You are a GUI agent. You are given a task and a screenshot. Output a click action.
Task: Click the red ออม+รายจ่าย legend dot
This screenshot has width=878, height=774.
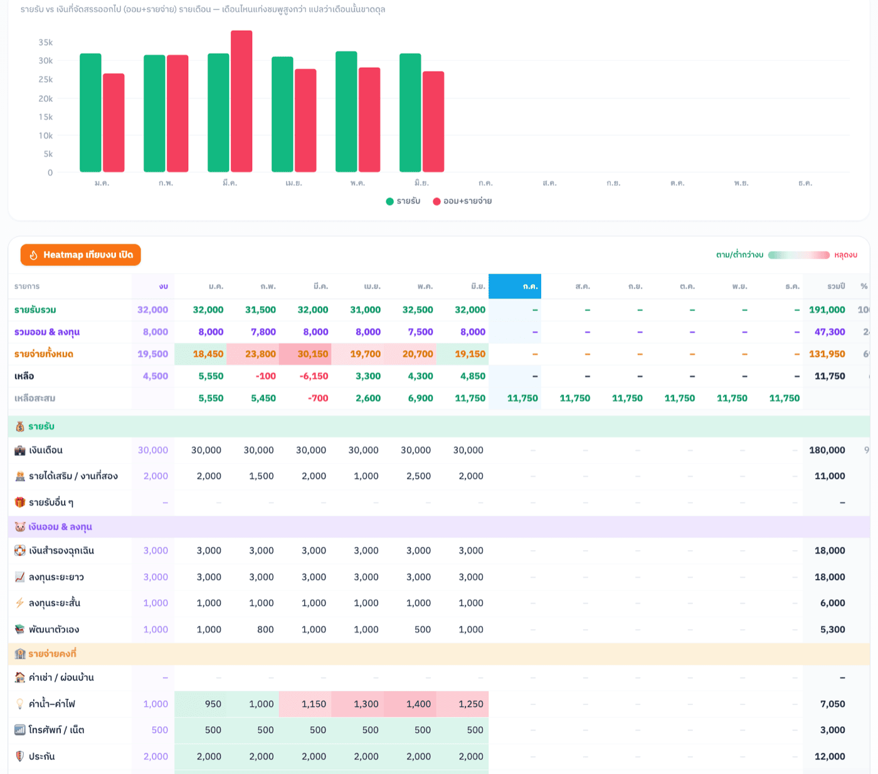tap(436, 201)
